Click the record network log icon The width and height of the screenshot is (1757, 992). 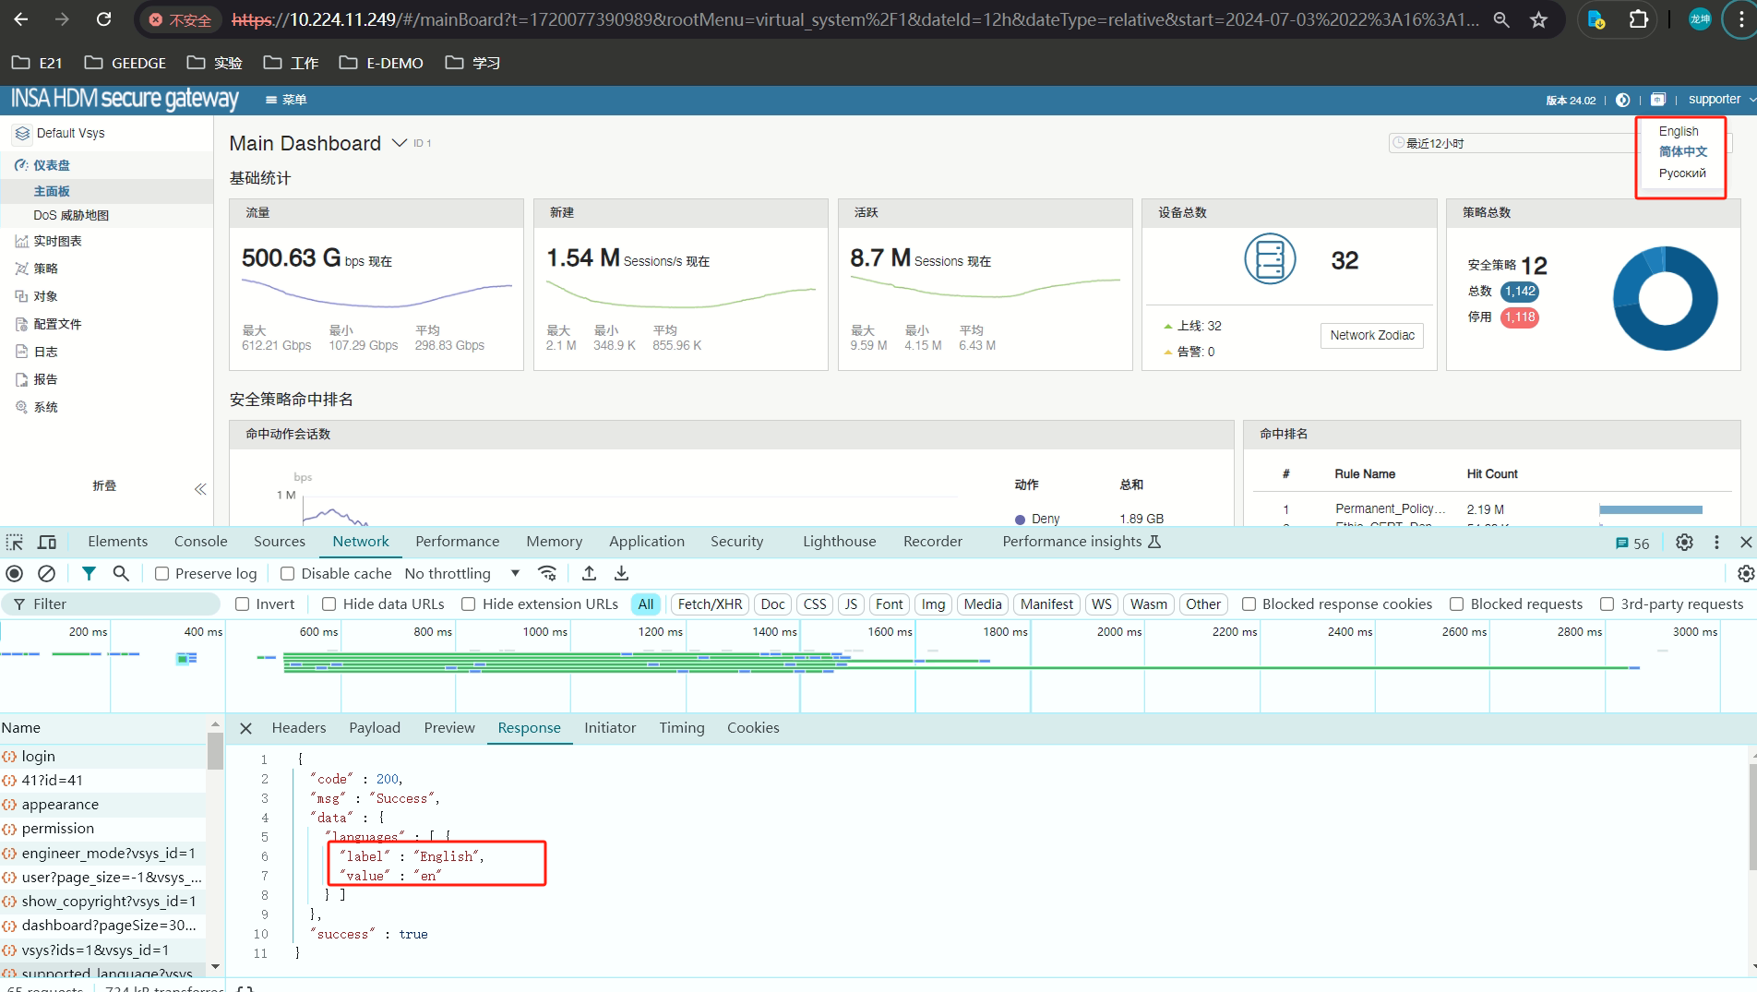[15, 573]
